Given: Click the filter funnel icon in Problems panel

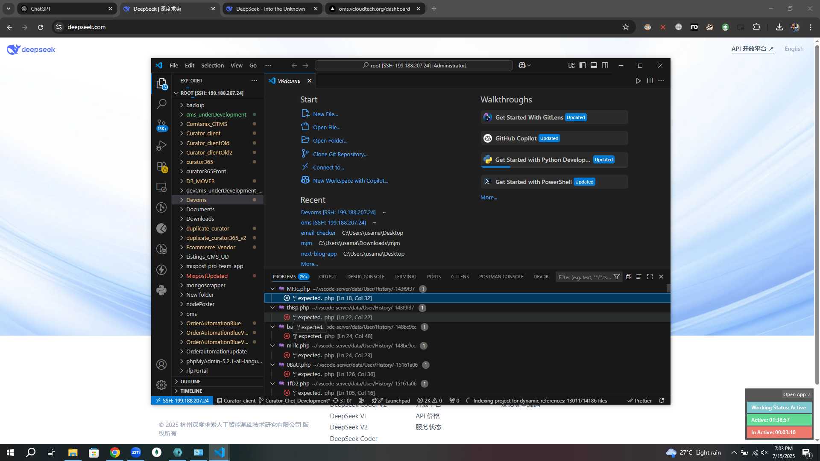Looking at the screenshot, I should pyautogui.click(x=617, y=277).
